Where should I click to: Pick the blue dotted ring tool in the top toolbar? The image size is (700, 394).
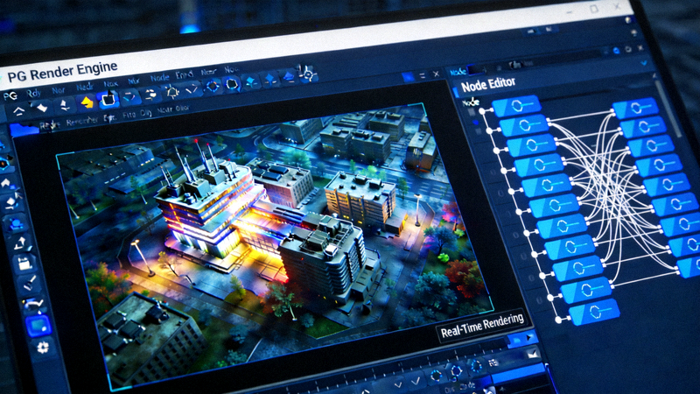point(213,86)
